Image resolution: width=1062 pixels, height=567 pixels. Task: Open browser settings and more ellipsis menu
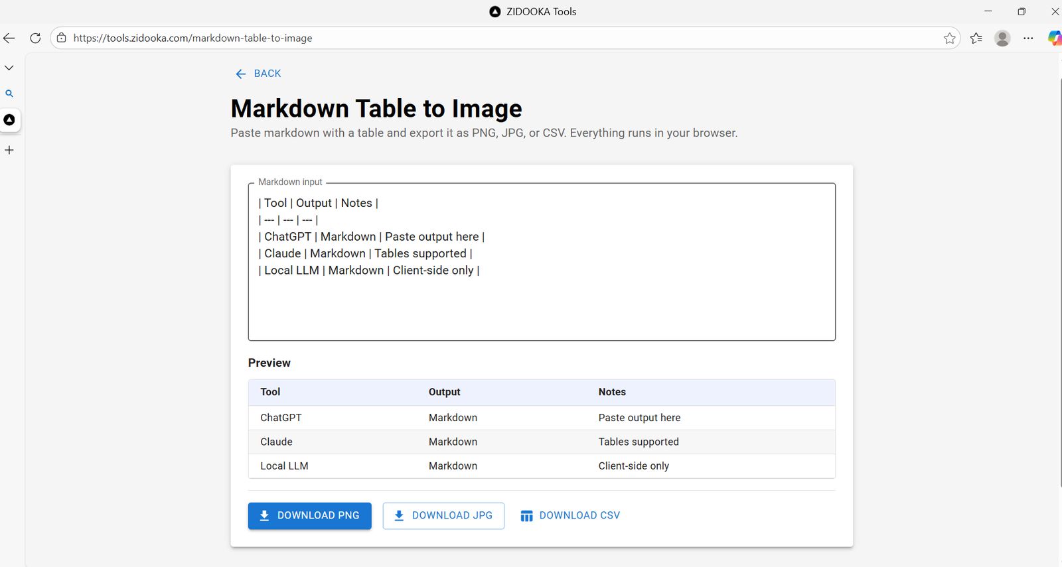click(x=1028, y=38)
